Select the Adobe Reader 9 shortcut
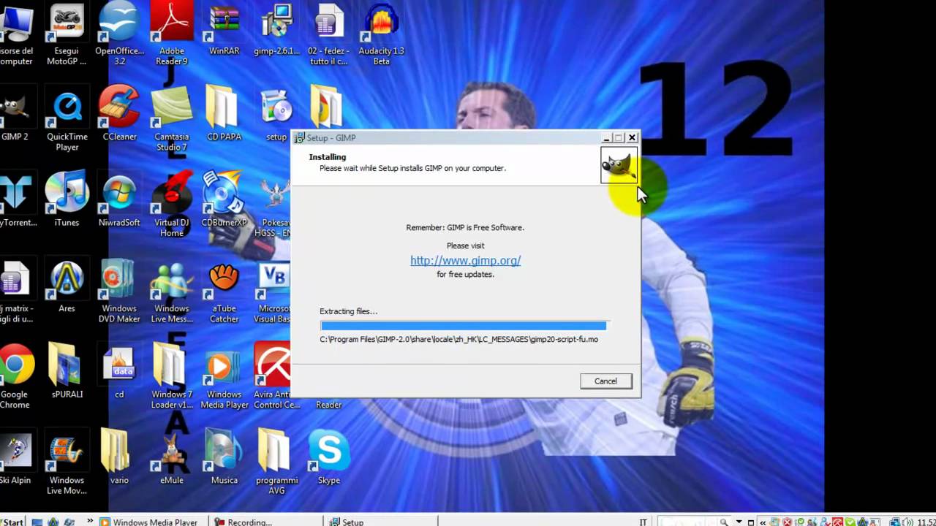The image size is (936, 526). point(172,34)
